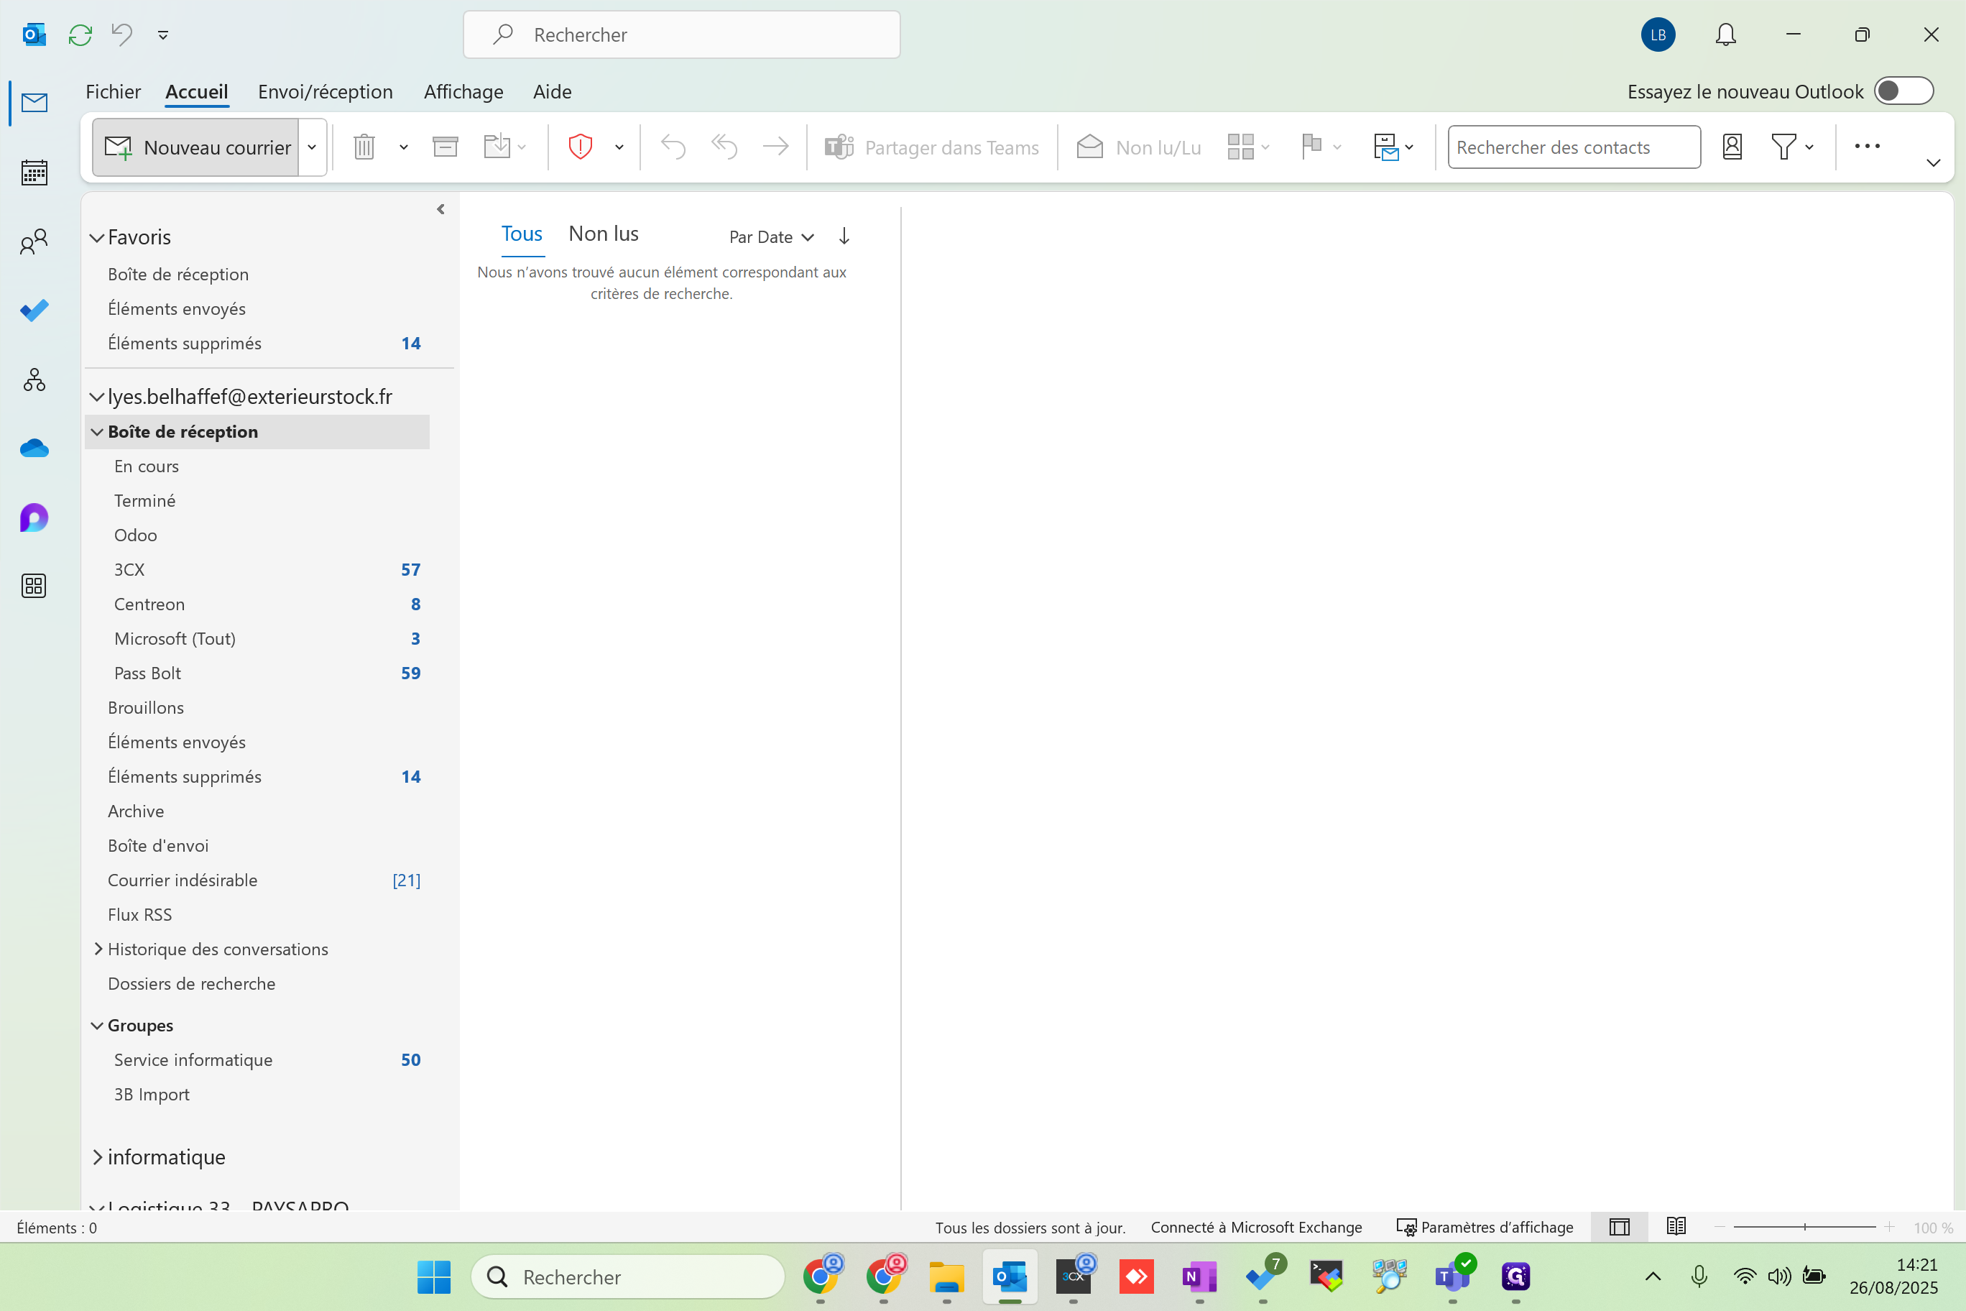Screen dimensions: 1966x1311
Task: Open the Pass Bolt folder
Action: pos(257,673)
